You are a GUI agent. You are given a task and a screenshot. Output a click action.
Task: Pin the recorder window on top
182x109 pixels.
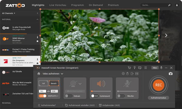click(161, 68)
